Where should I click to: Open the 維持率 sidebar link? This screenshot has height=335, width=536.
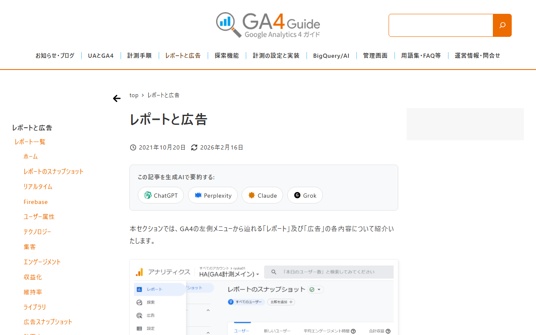(x=33, y=292)
